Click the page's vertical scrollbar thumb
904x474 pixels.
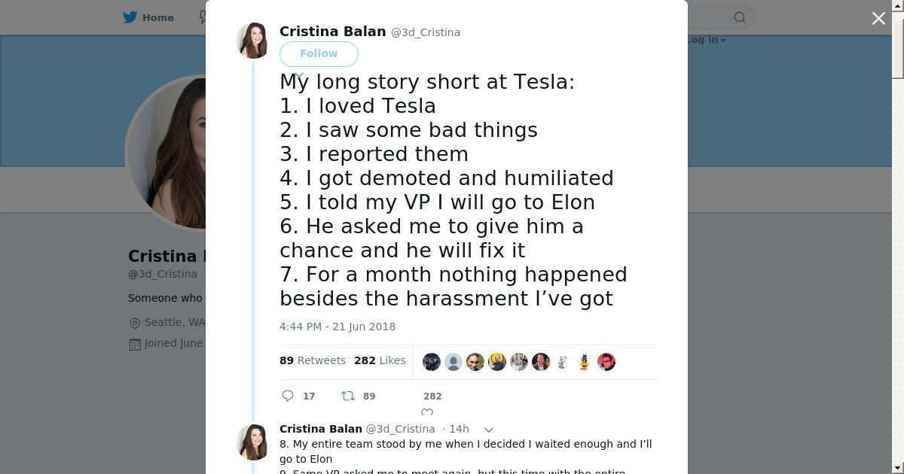(x=897, y=41)
